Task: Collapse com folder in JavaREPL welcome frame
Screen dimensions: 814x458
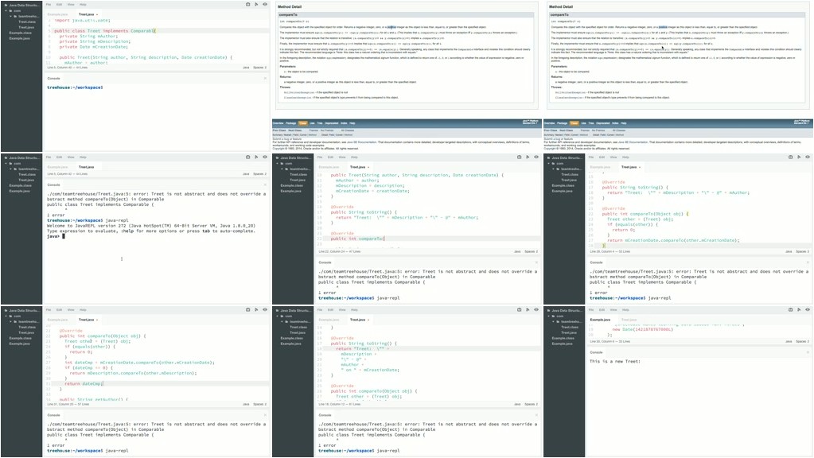Action: pos(6,163)
